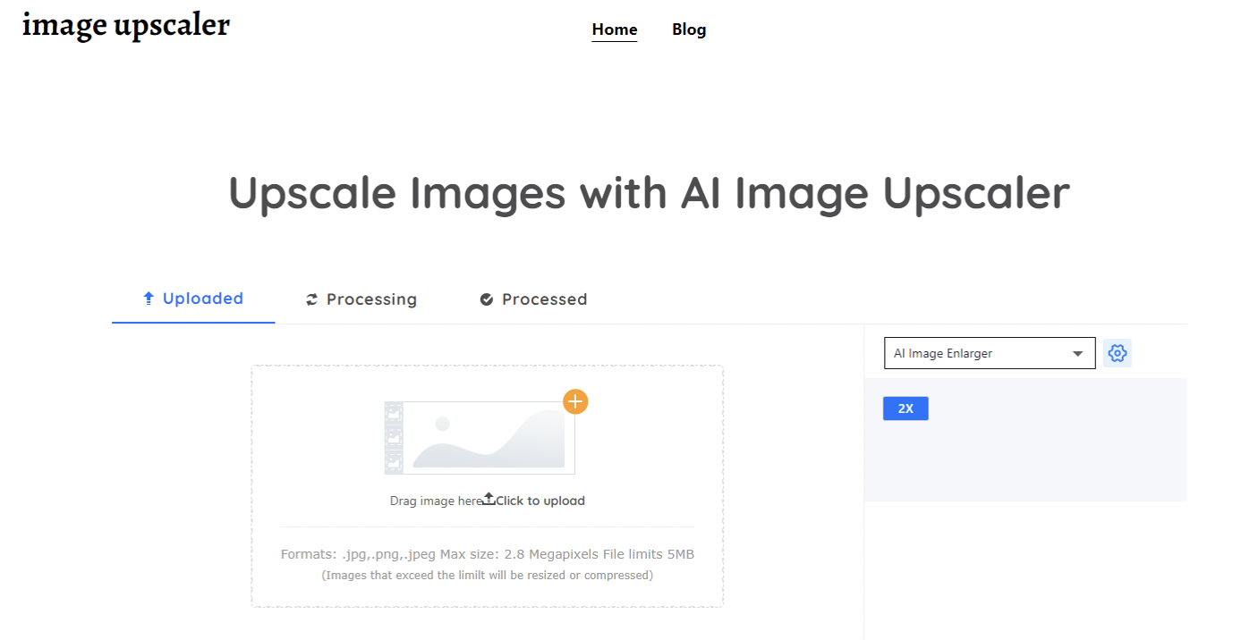Click the image upscaler site logo
The height and width of the screenshot is (640, 1258).
click(126, 25)
